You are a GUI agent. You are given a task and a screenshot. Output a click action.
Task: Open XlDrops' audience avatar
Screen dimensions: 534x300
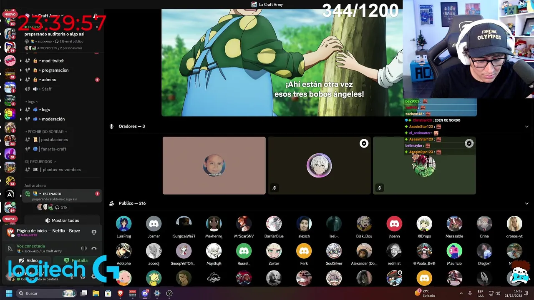click(424, 224)
